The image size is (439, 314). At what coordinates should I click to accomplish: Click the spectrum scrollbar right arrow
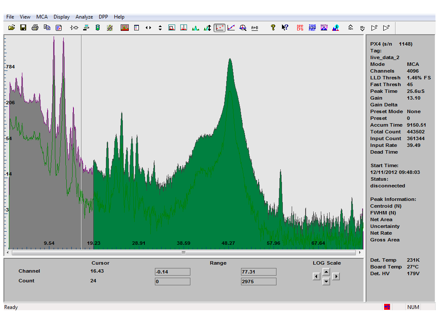tap(360, 252)
